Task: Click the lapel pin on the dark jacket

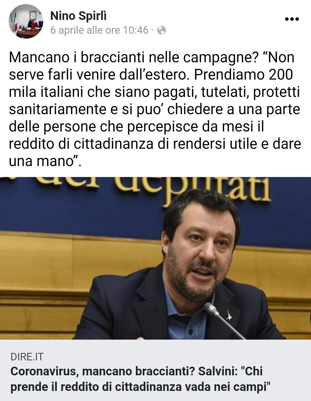Action: coord(229,316)
